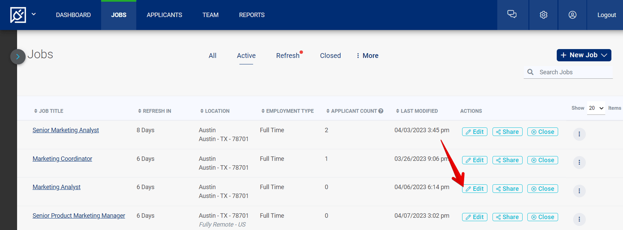This screenshot has height=230, width=623.
Task: Share the Marketing Coordinator job
Action: [507, 160]
